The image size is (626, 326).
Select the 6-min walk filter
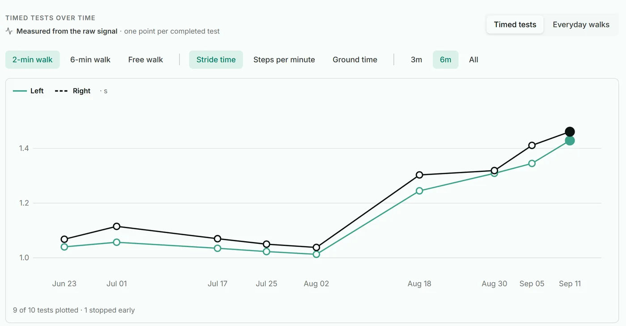click(90, 59)
